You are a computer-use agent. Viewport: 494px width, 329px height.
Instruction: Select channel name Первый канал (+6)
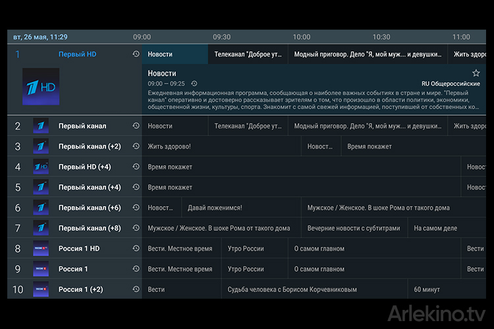click(90, 208)
